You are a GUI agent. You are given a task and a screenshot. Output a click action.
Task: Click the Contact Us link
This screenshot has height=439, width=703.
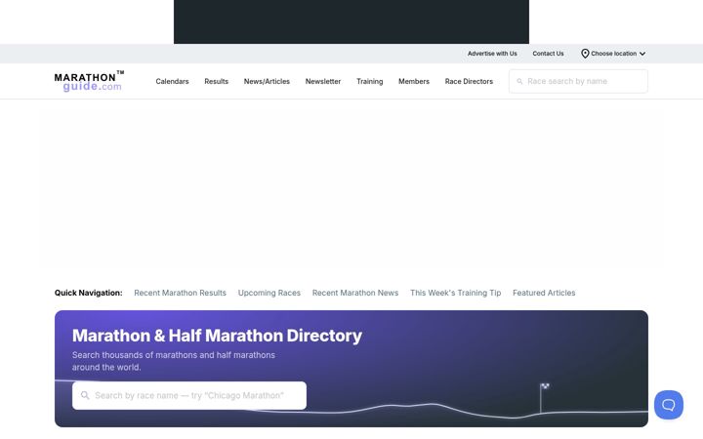click(548, 54)
